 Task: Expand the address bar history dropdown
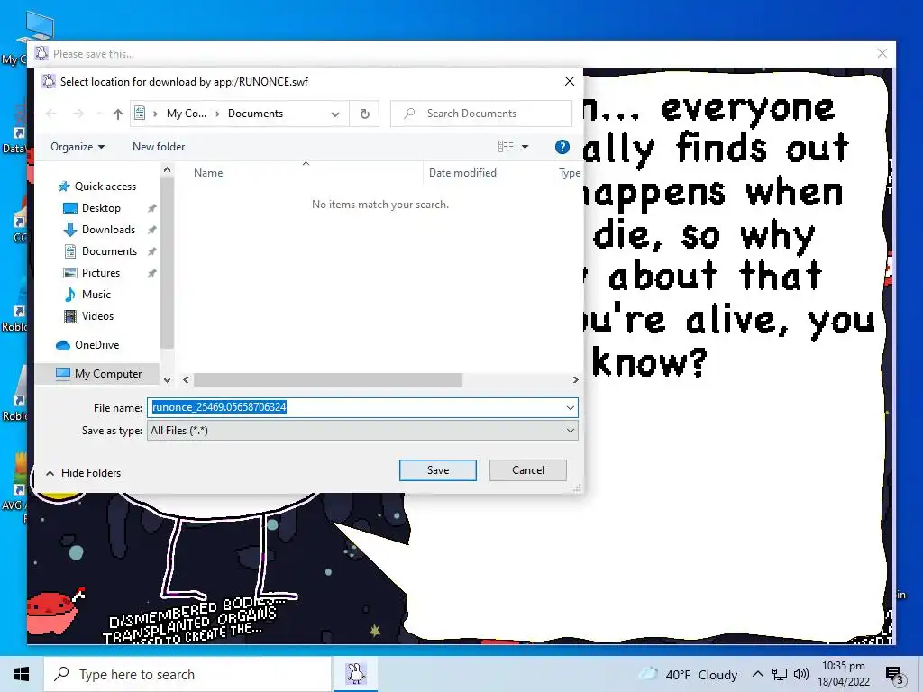[335, 114]
